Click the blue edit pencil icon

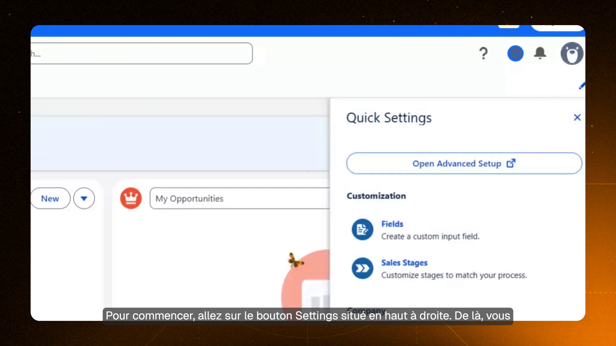click(x=582, y=86)
